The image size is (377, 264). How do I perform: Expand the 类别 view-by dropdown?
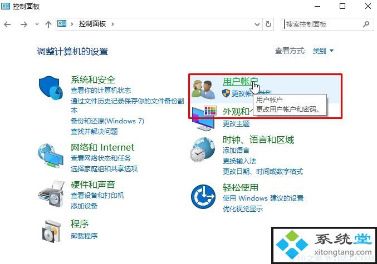(x=323, y=51)
